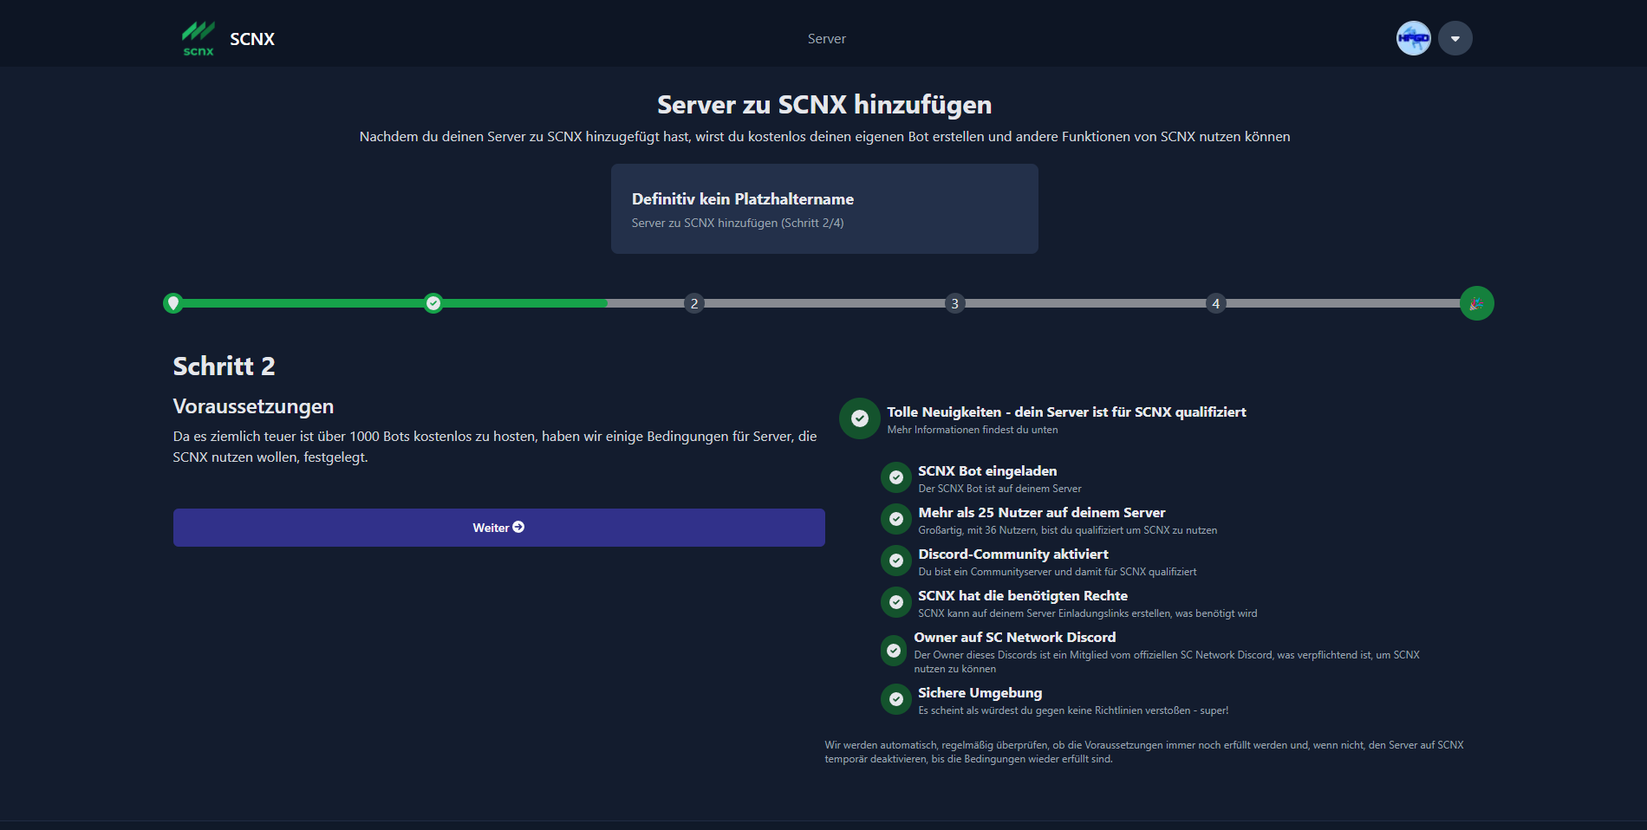The height and width of the screenshot is (830, 1647).
Task: Click the 'Nachdem du deinen Server' intro sentence
Action: coord(824,137)
